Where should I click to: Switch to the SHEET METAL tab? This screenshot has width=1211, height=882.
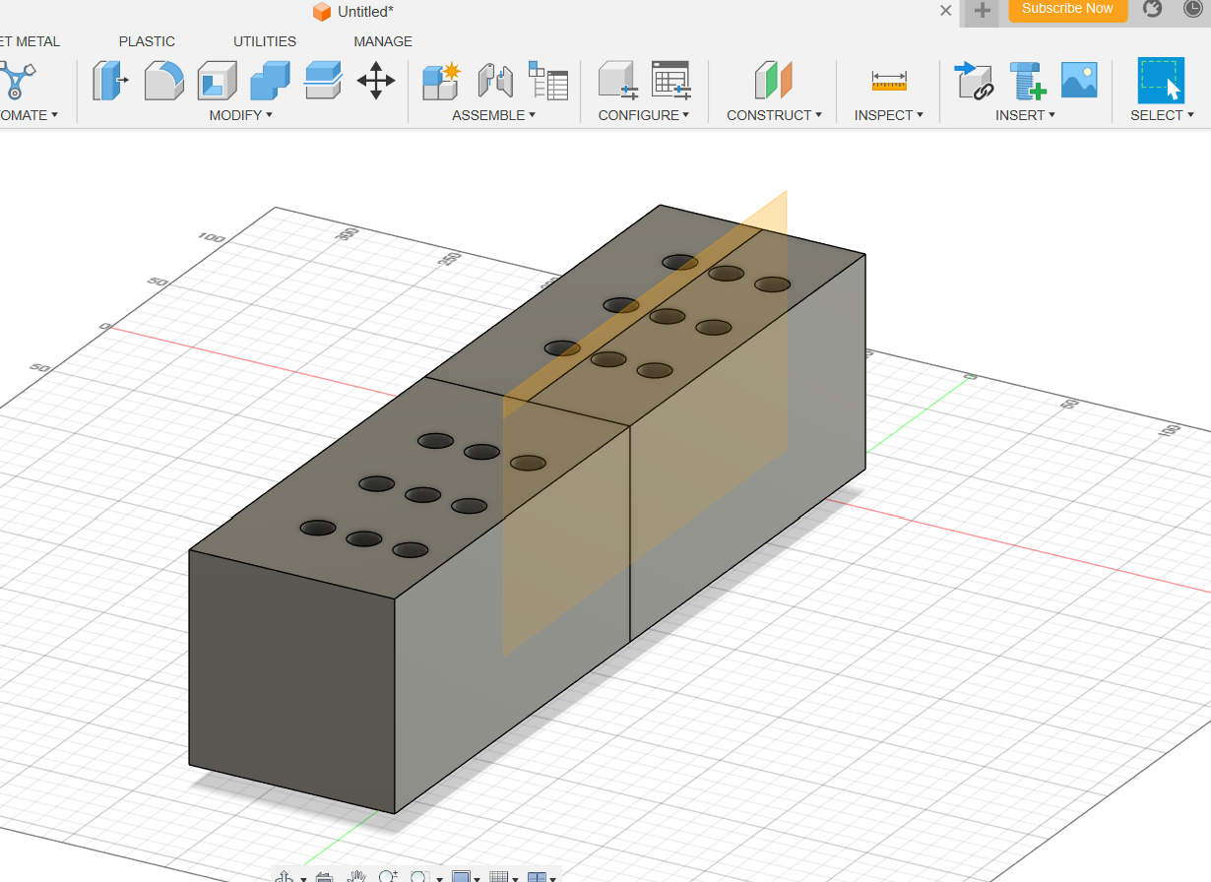coord(30,41)
